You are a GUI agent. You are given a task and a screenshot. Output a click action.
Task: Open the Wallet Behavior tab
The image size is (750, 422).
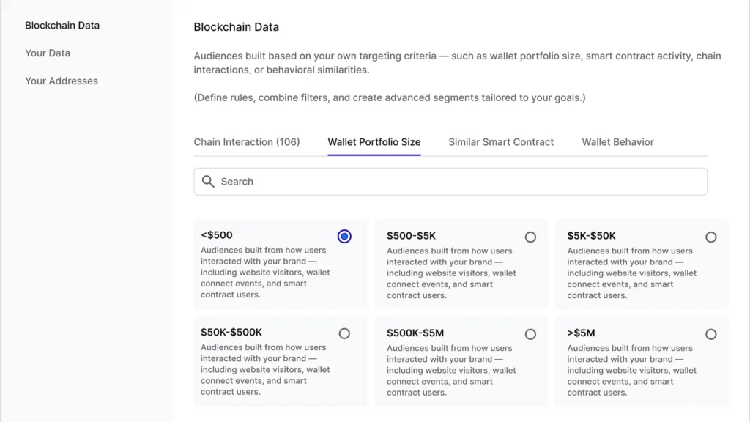coord(617,142)
